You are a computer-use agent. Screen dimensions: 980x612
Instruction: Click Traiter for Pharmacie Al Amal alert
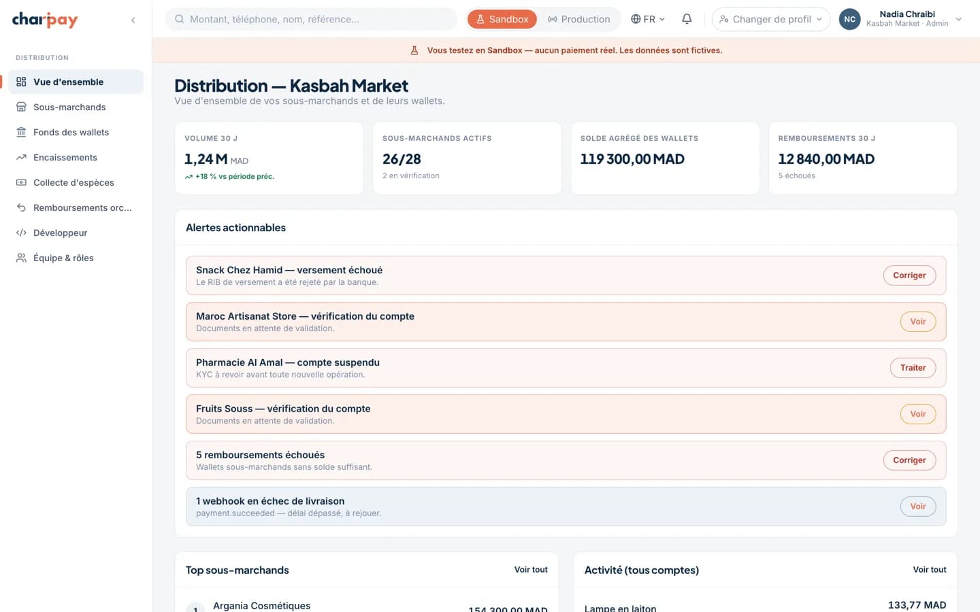pyautogui.click(x=913, y=368)
